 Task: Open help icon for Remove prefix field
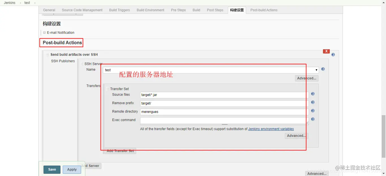313,102
